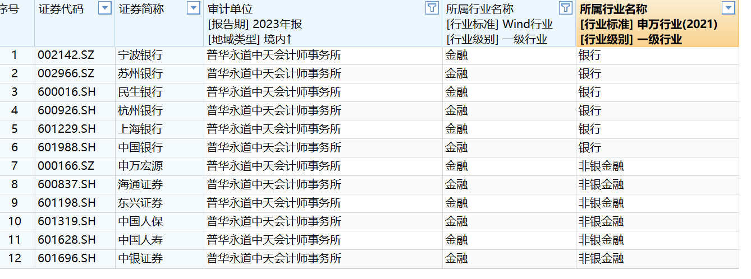Screen dimensions: 751x279
Task: Select cell 601229.SH
Action: click(75, 129)
